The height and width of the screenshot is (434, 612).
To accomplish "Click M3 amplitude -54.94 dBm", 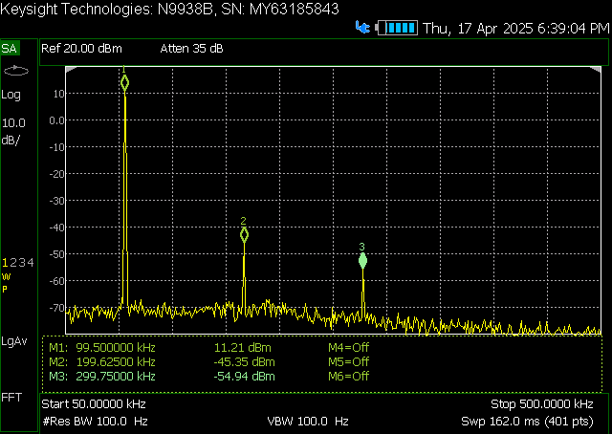I will tap(245, 377).
